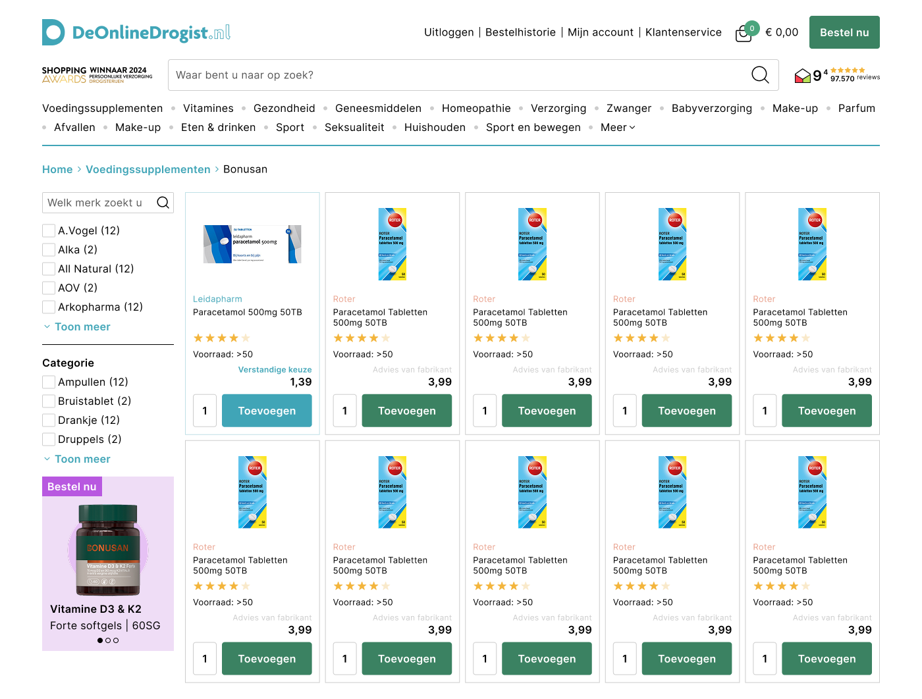Go to Voedingssupplementen breadcrumb

point(148,169)
